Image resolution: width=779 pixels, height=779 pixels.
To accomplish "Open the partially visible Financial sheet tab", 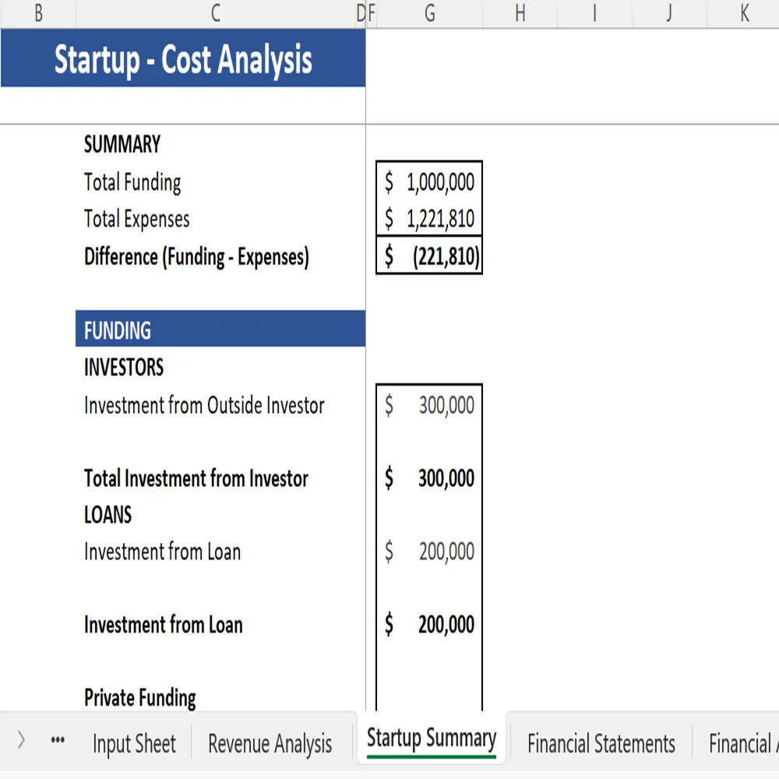I will (x=742, y=743).
